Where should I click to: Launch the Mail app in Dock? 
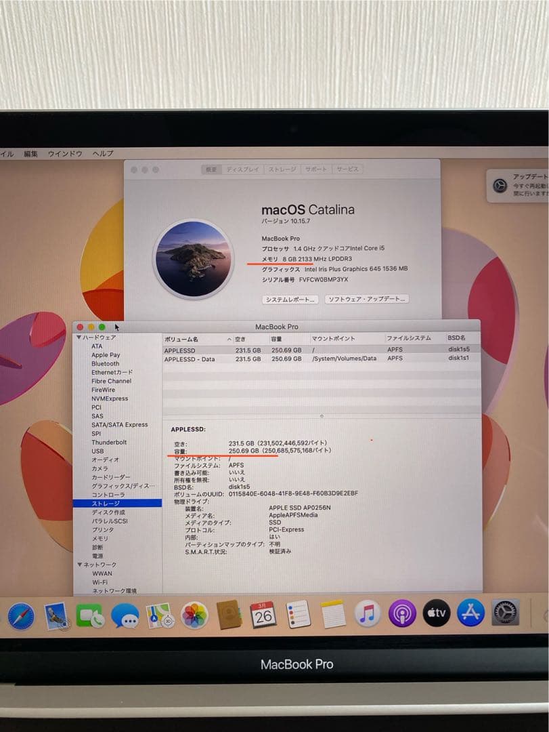click(56, 616)
